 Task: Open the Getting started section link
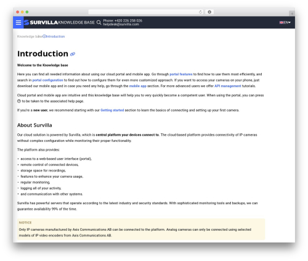point(112,110)
